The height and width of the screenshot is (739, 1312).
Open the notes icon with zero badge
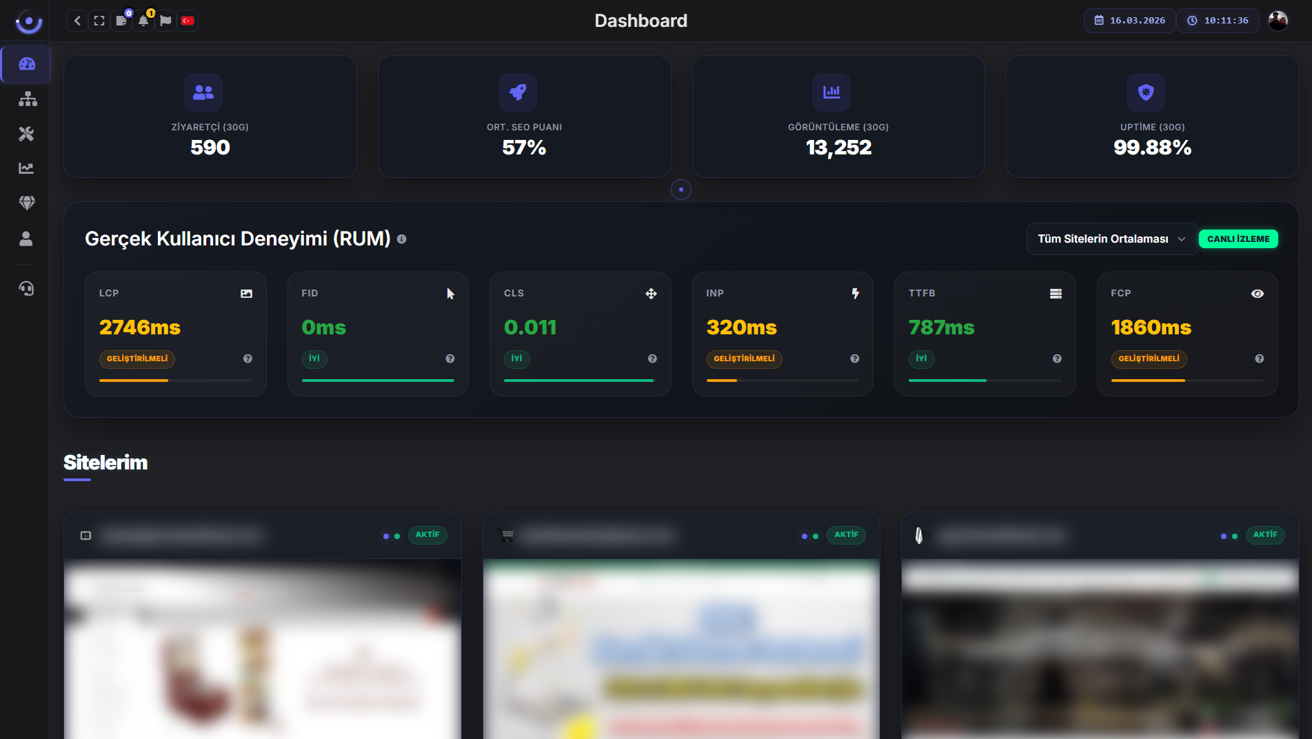coord(121,21)
